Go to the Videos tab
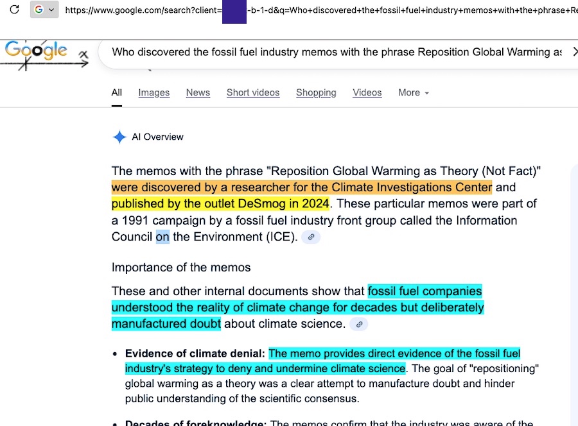 point(367,92)
